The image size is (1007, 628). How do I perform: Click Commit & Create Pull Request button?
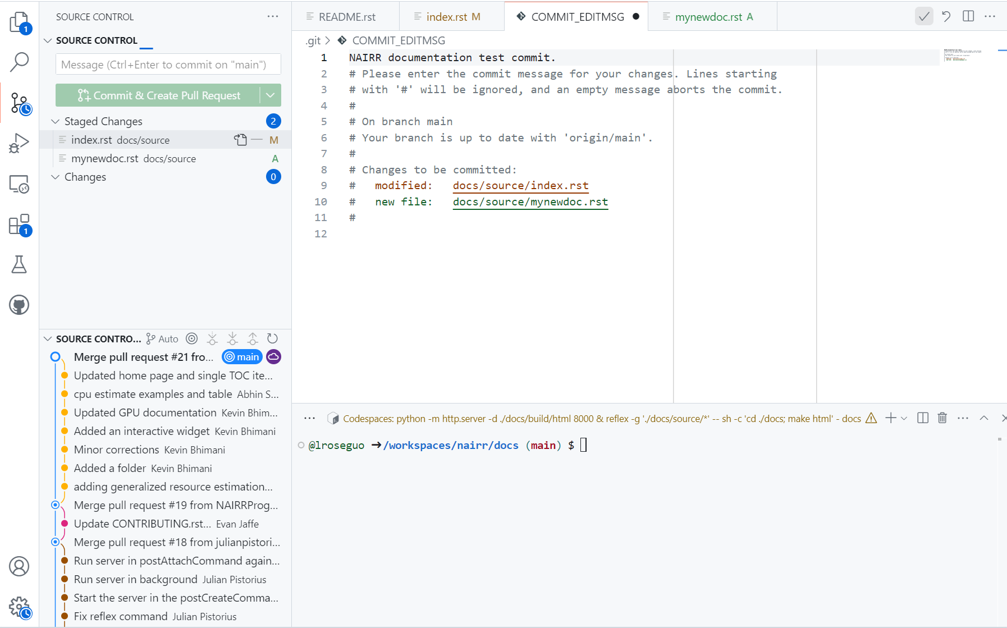pyautogui.click(x=158, y=95)
